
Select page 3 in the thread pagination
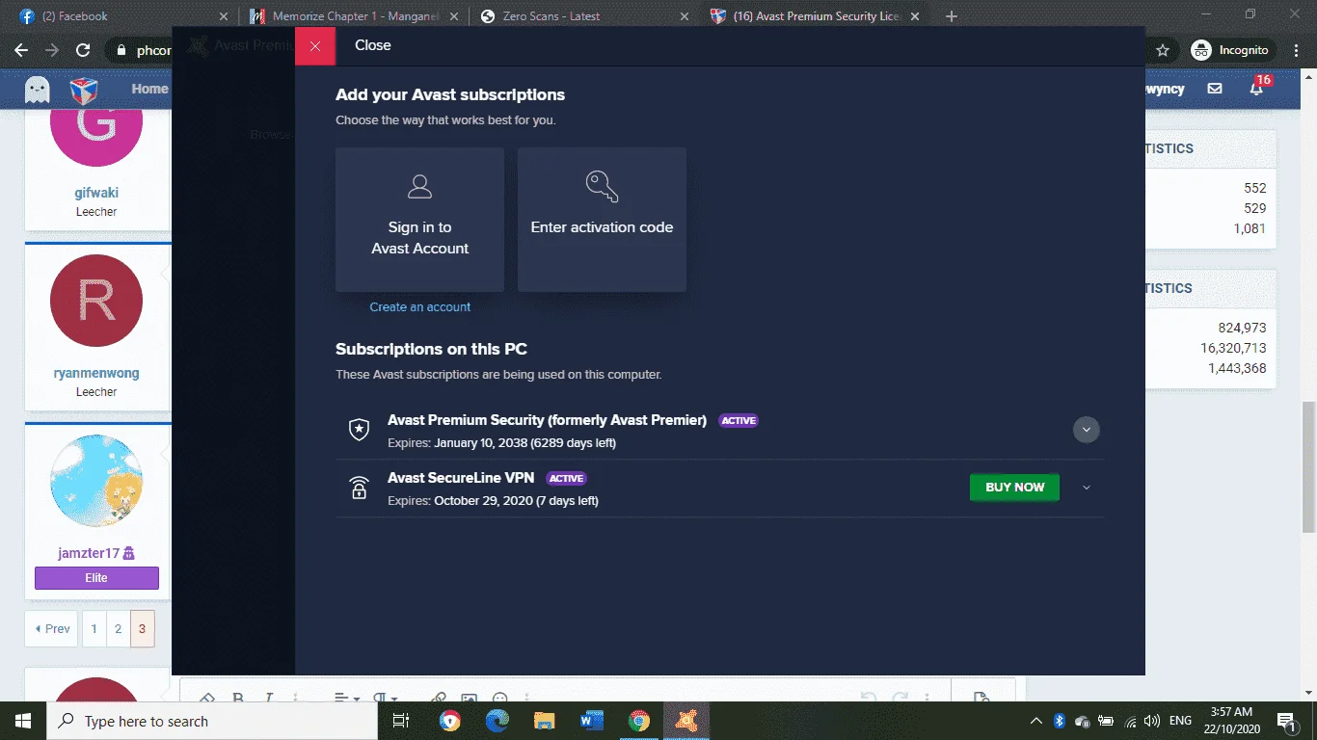[142, 629]
